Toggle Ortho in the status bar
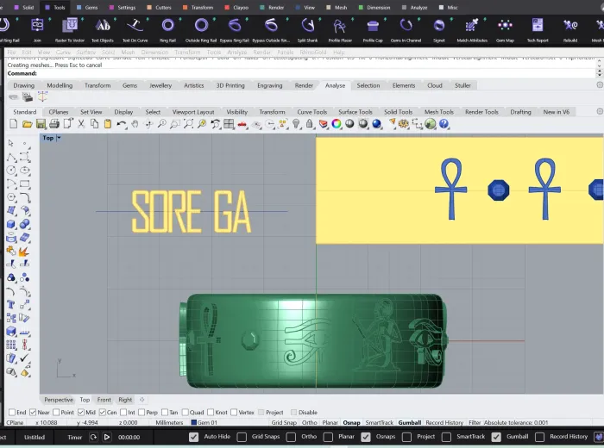This screenshot has width=604, height=448. pos(309,423)
